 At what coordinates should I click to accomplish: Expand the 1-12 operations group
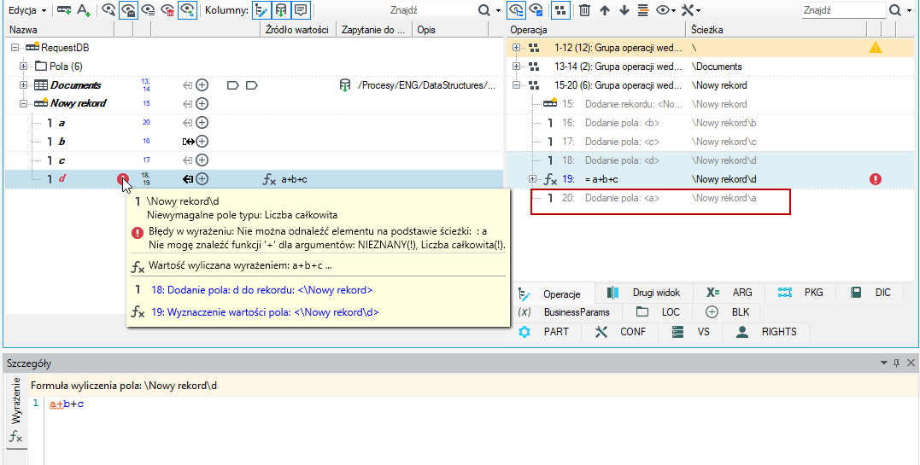click(x=516, y=48)
